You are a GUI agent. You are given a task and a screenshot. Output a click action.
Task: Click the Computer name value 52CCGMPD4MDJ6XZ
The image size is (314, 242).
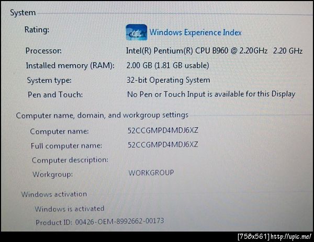click(x=163, y=130)
